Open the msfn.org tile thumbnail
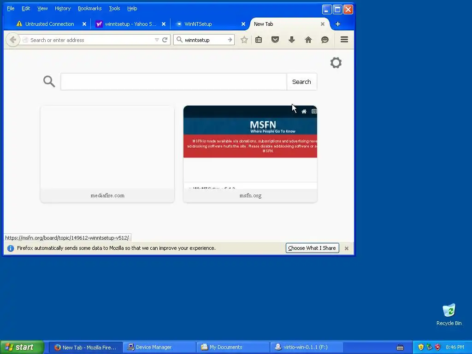 pos(250,147)
